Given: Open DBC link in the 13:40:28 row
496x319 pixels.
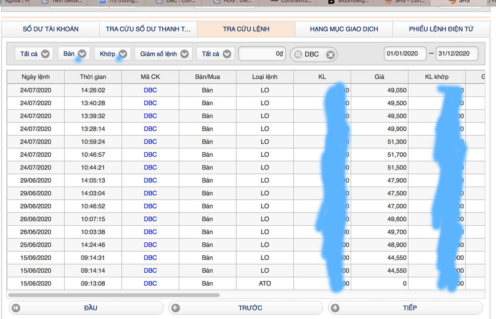Looking at the screenshot, I should [150, 103].
